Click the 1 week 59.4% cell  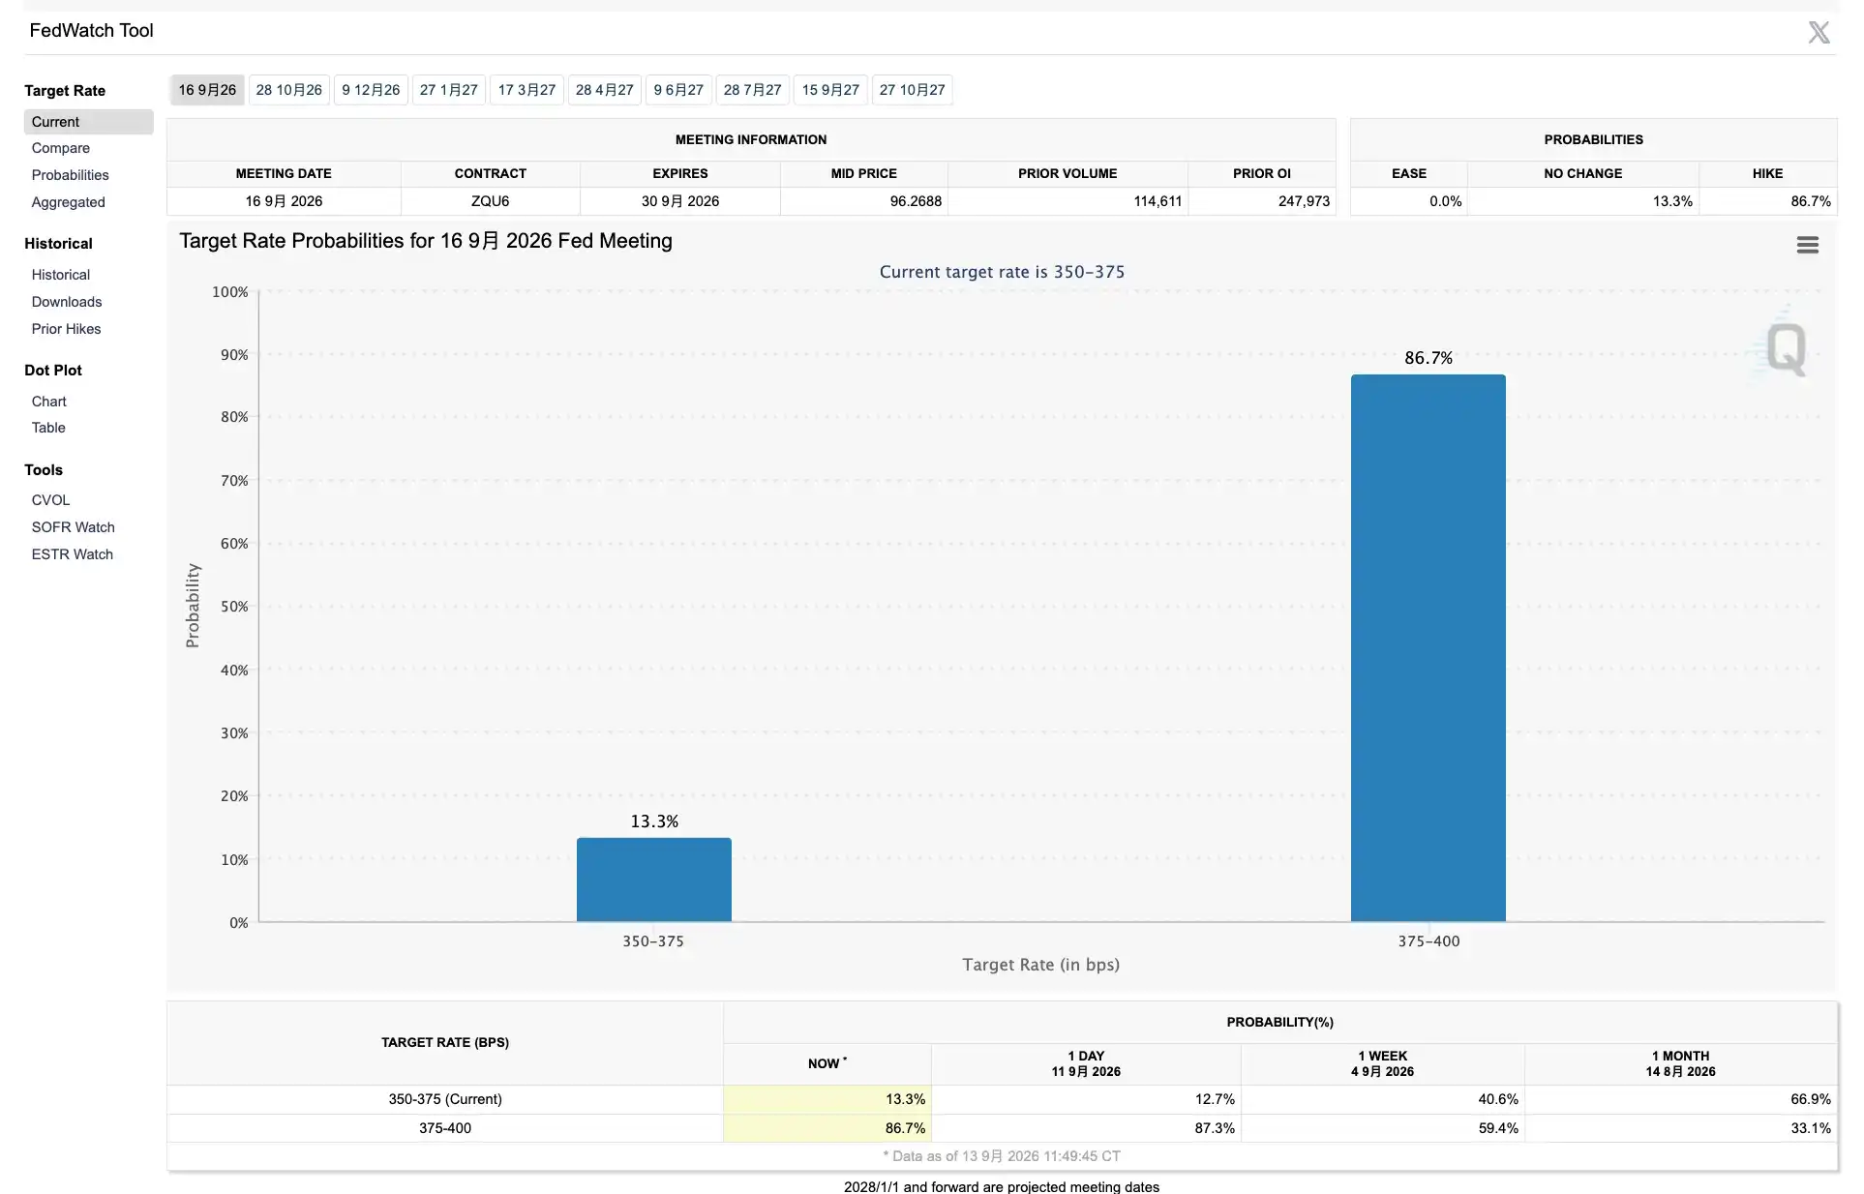1383,1128
